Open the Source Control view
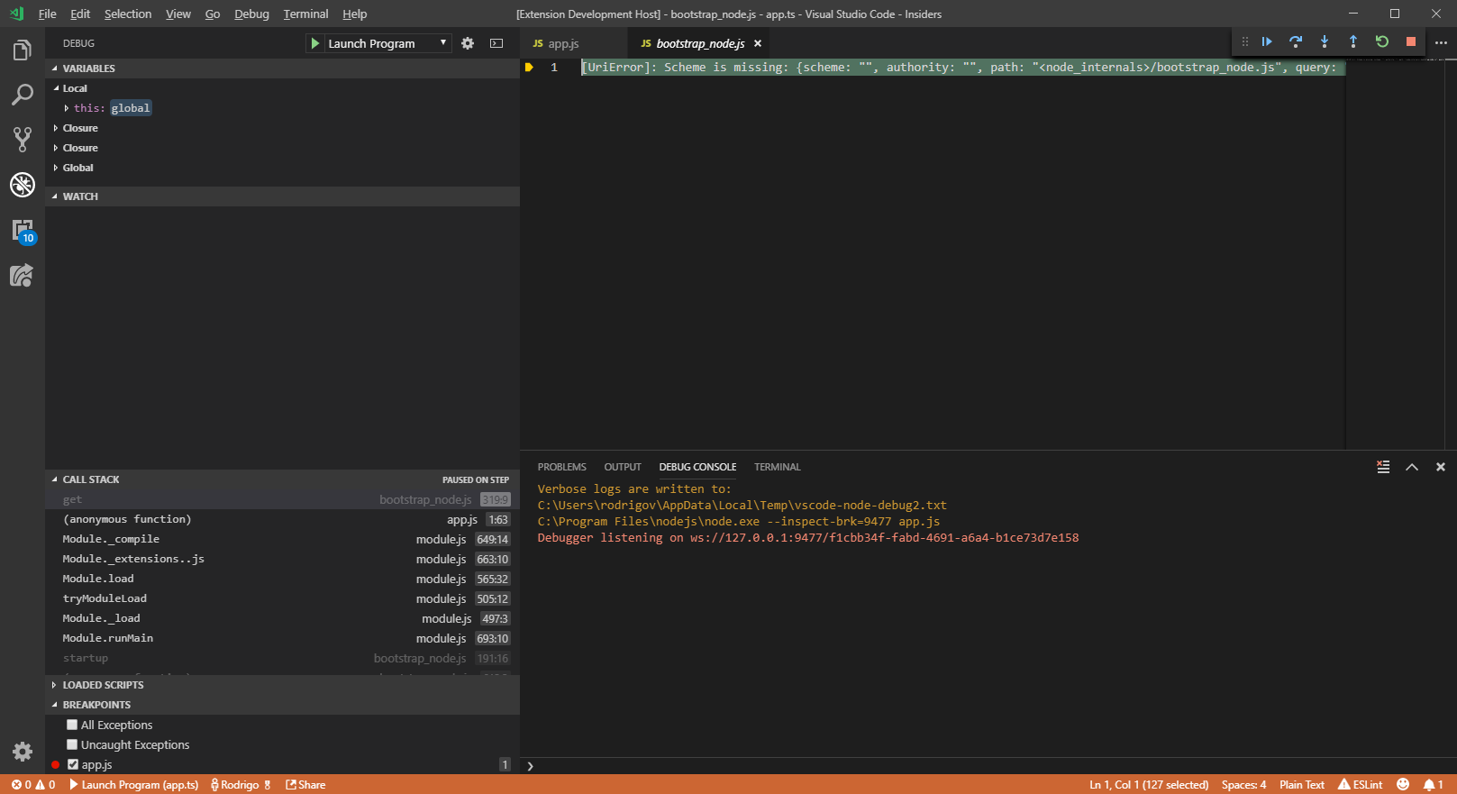Viewport: 1457px width, 794px height. [x=22, y=140]
